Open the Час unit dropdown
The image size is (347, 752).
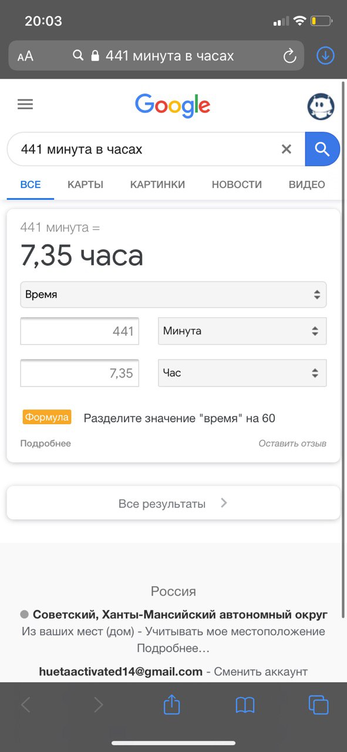[x=242, y=372]
